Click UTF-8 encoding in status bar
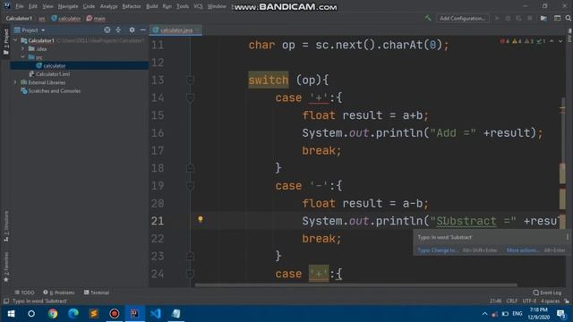This screenshot has height=322, width=573. pos(529,301)
